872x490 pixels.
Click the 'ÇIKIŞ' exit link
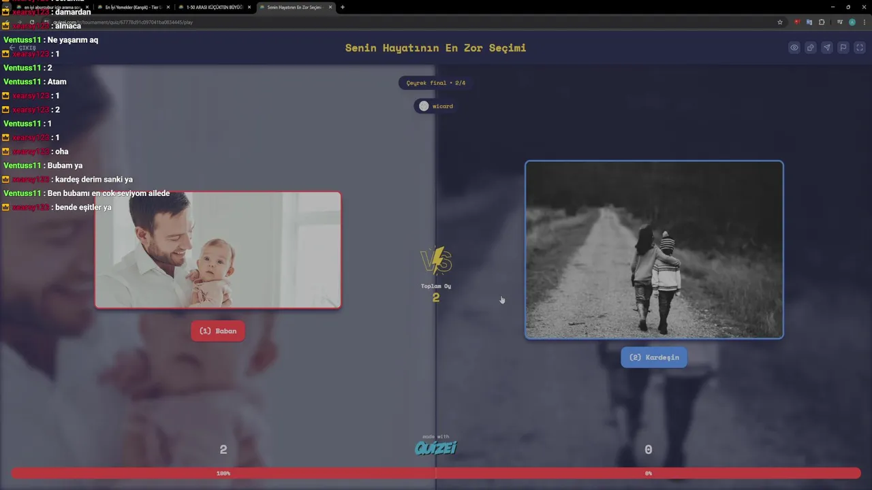(23, 48)
